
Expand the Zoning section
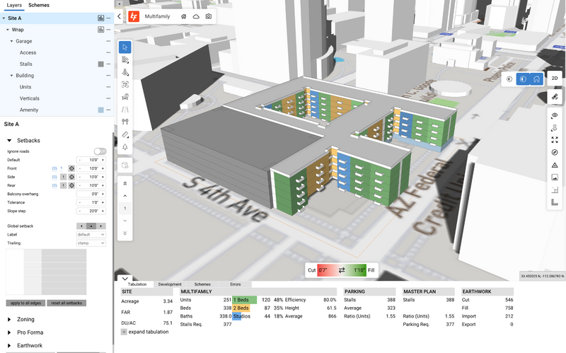pyautogui.click(x=25, y=320)
